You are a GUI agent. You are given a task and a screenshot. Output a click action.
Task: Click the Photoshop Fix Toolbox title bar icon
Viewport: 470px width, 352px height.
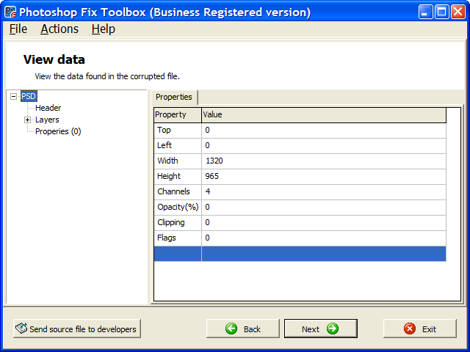pos(10,12)
